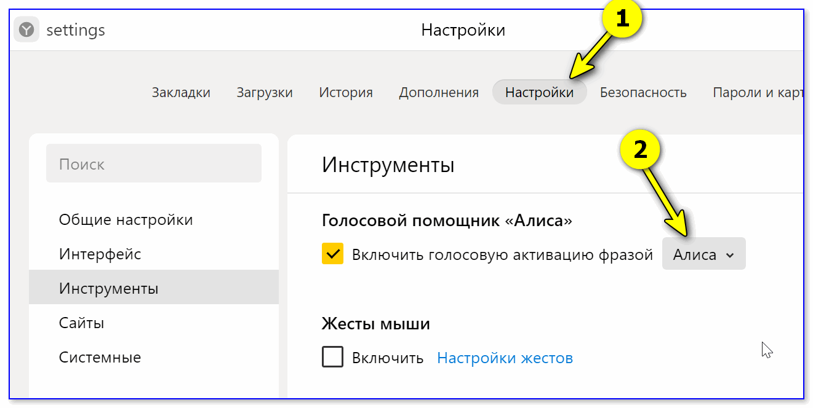Go to the Дополнения tab
813x408 pixels.
click(439, 93)
